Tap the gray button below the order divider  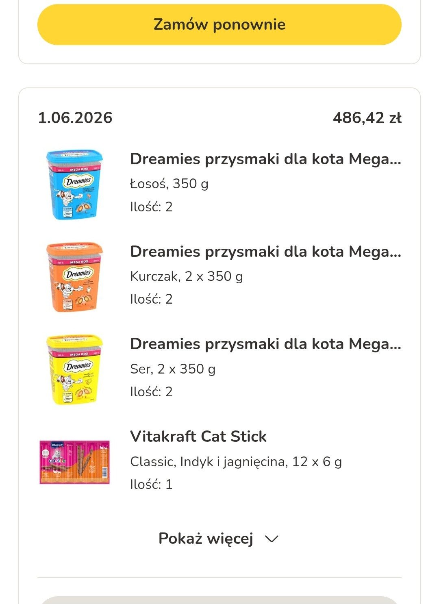coord(219,600)
